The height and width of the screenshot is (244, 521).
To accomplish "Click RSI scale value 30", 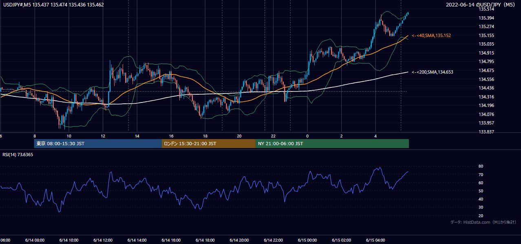I will [481, 207].
